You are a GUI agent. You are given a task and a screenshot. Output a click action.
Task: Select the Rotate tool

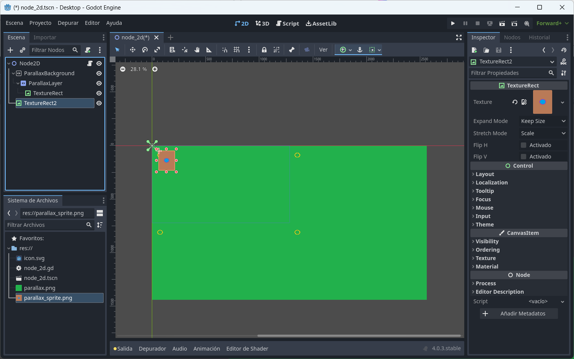[145, 50]
